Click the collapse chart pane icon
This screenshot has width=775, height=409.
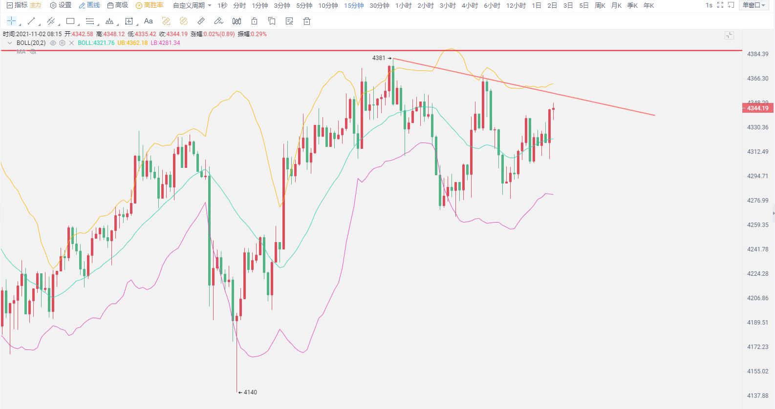pyautogui.click(x=729, y=35)
